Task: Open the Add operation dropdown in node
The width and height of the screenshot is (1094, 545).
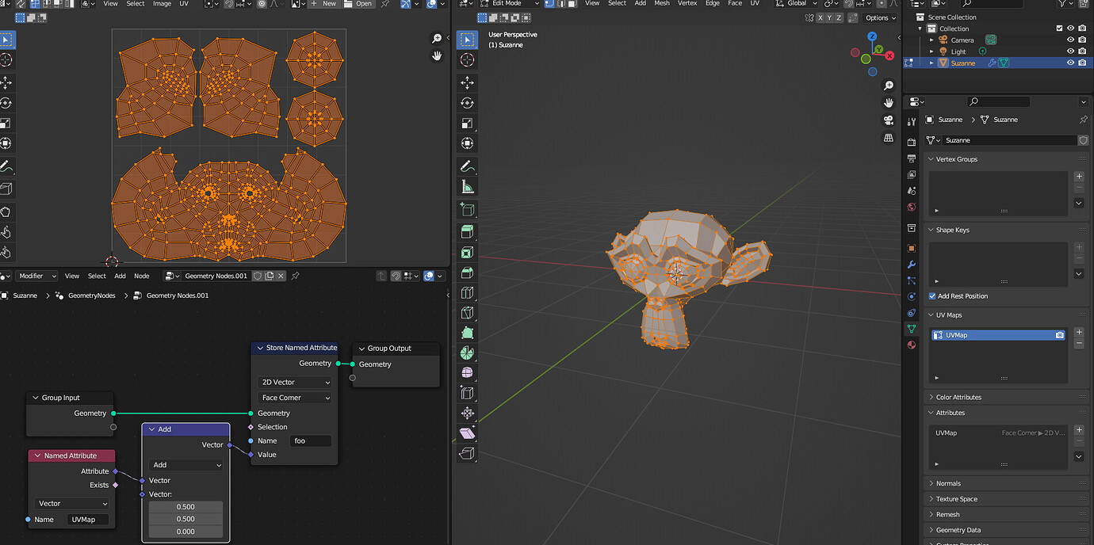Action: click(186, 465)
